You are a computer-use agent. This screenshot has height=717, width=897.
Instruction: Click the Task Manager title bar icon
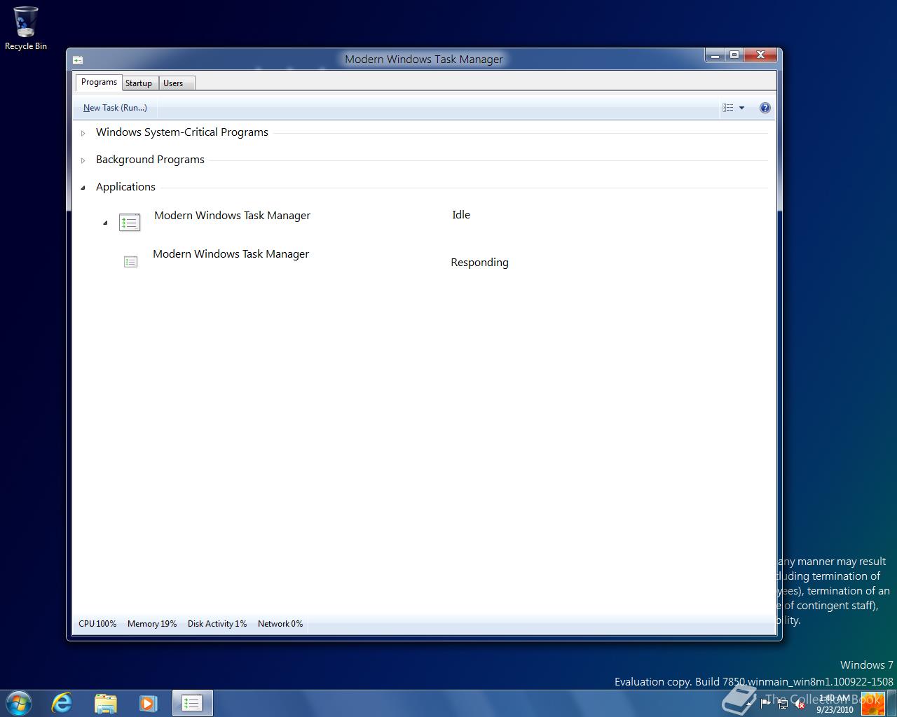[x=78, y=60]
